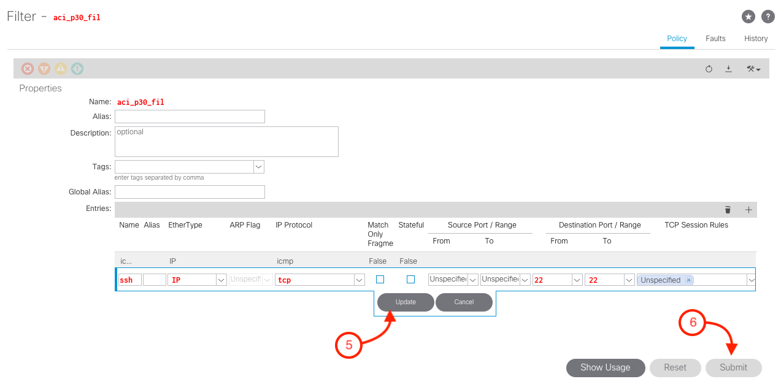Click the yellow minor fault icon

[61, 69]
